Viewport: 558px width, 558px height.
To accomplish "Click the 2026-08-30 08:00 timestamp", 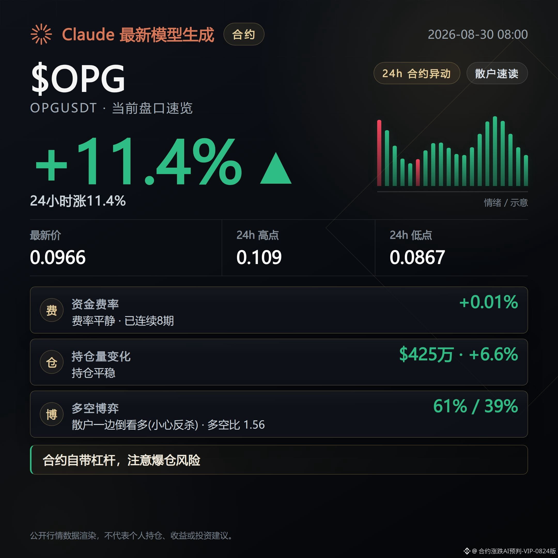I will [478, 34].
